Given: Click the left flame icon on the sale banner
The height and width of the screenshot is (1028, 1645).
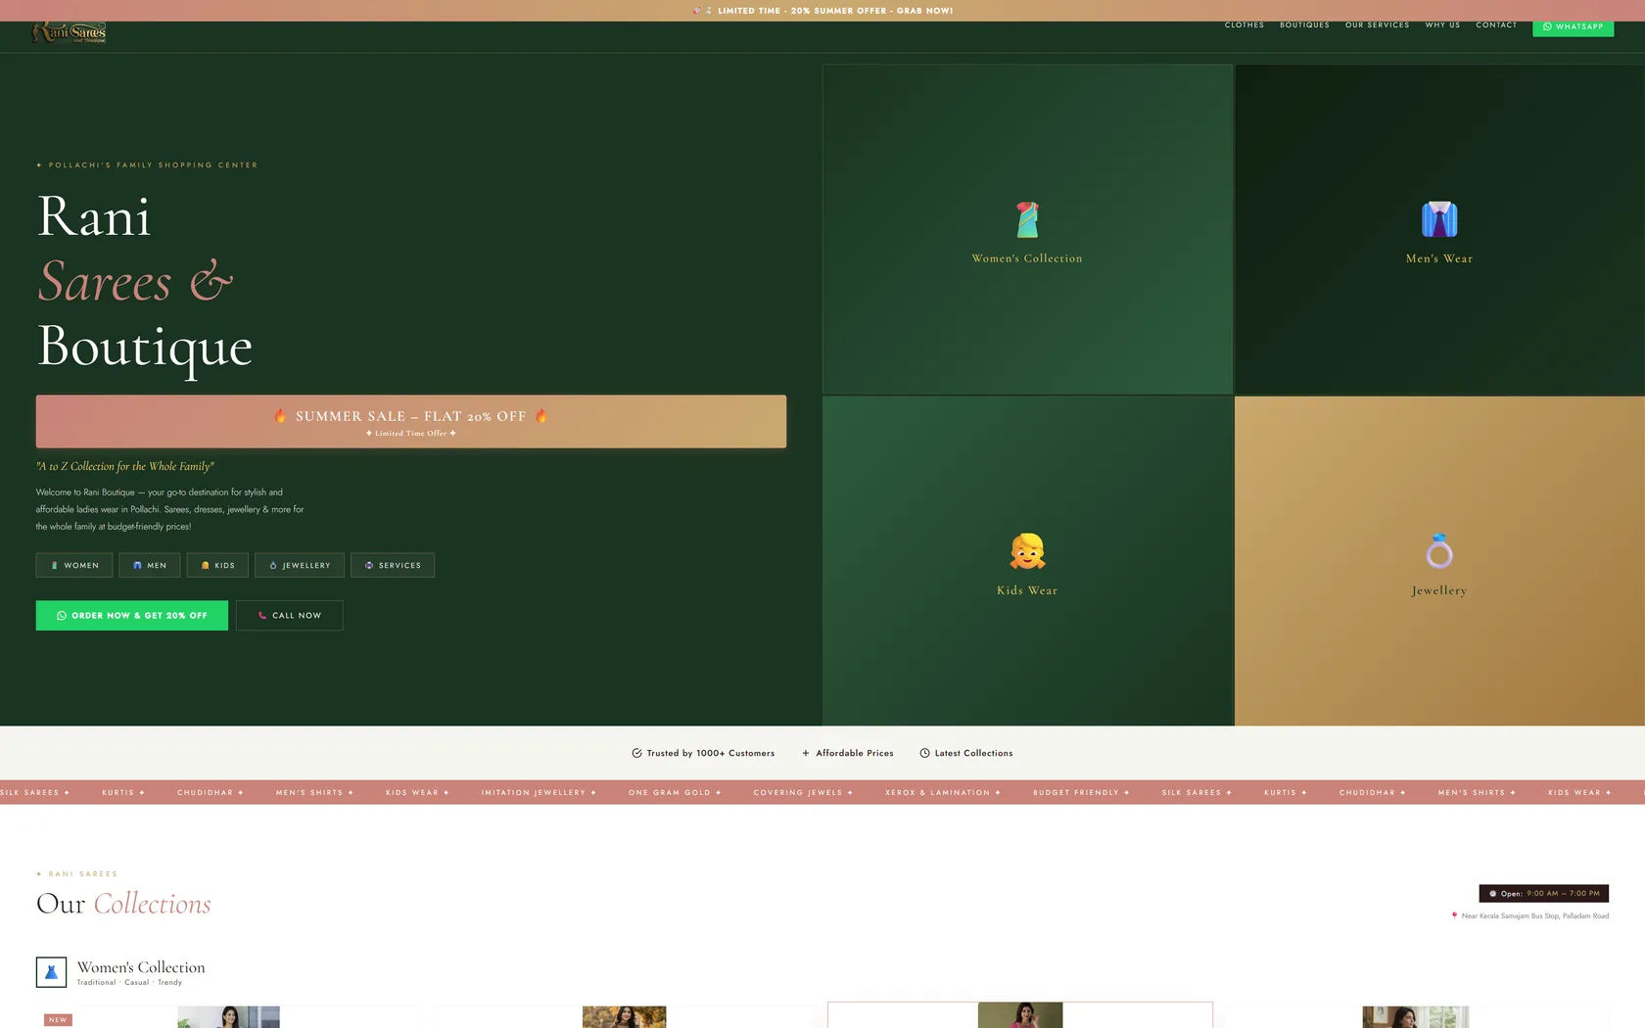Looking at the screenshot, I should click(x=280, y=416).
